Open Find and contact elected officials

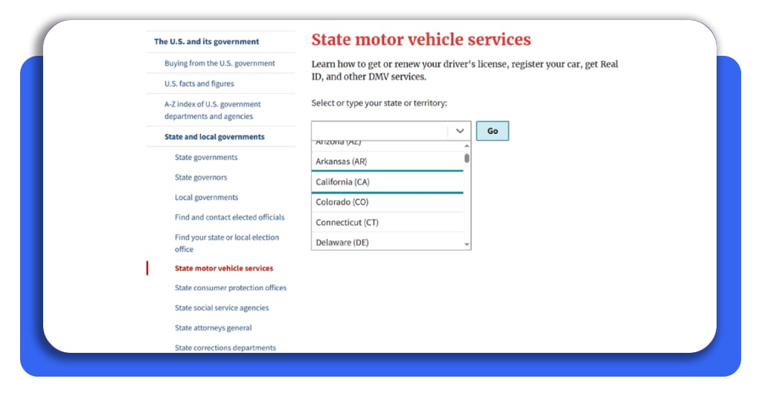(229, 217)
